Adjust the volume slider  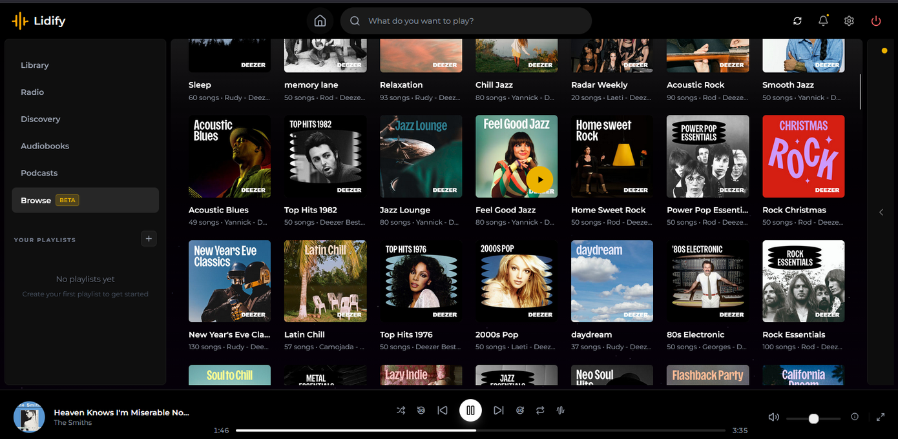[813, 418]
